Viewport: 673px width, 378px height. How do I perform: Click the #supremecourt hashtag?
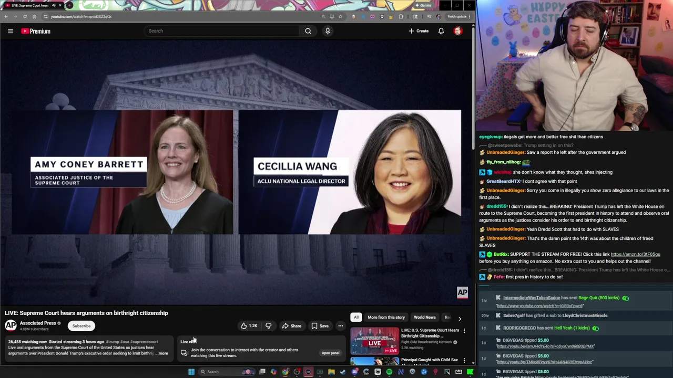click(144, 342)
